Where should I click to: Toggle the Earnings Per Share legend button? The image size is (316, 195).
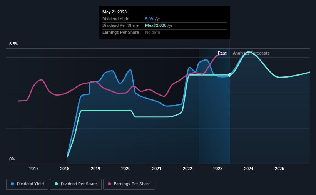click(129, 184)
